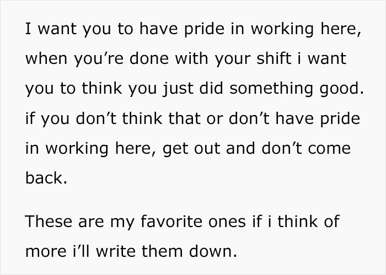Click the word "down." at the text end
The image size is (386, 275).
pos(216,254)
